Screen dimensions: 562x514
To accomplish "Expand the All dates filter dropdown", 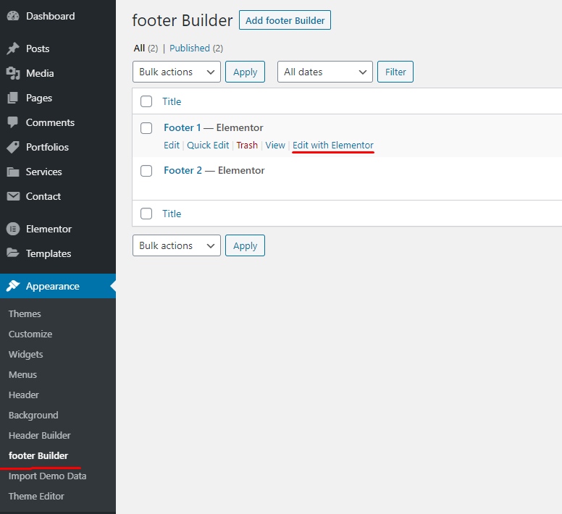I will pos(324,72).
